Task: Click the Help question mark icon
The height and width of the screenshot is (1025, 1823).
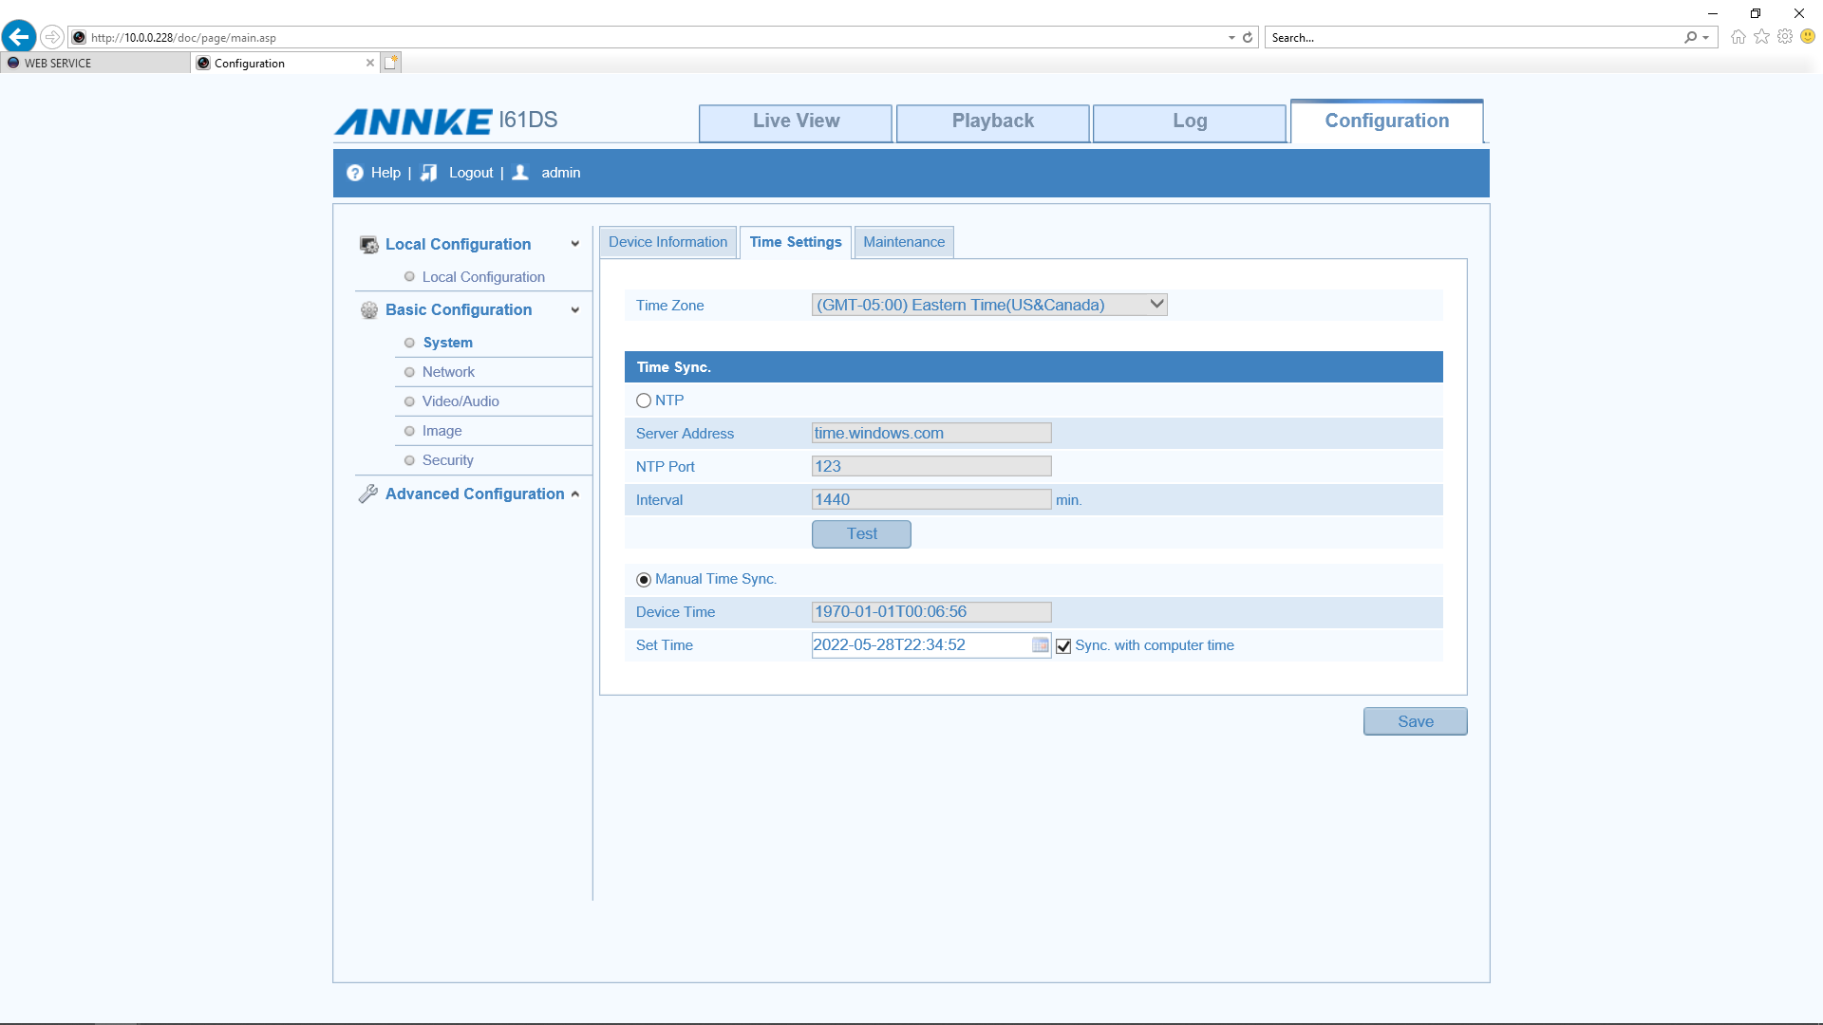Action: 355,173
